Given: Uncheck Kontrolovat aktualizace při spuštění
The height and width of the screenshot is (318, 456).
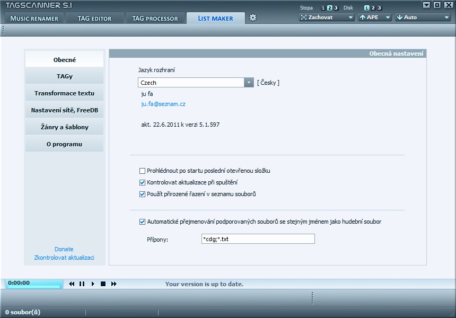Looking at the screenshot, I should (x=142, y=182).
